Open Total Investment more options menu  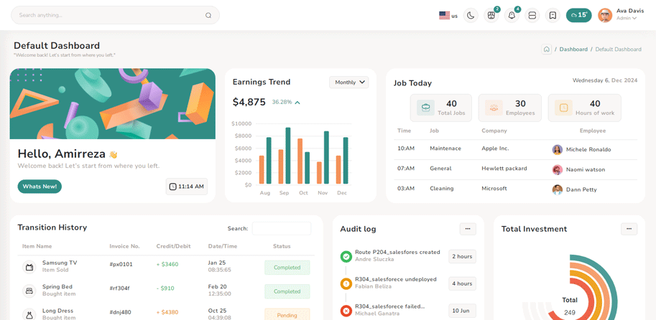tap(629, 229)
